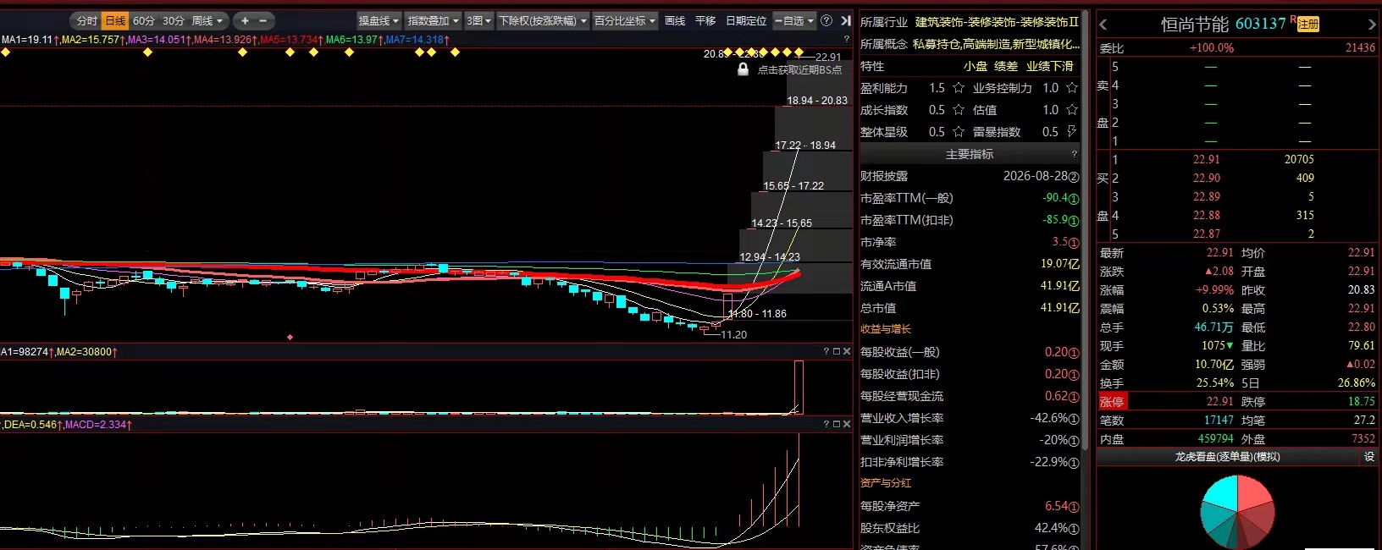Go to next stock with right arrow
The image size is (1382, 550).
coord(1372,25)
